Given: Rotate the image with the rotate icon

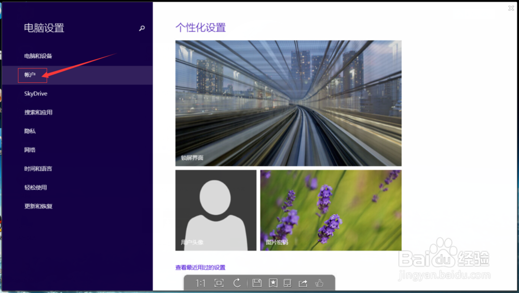Looking at the screenshot, I should (x=237, y=283).
